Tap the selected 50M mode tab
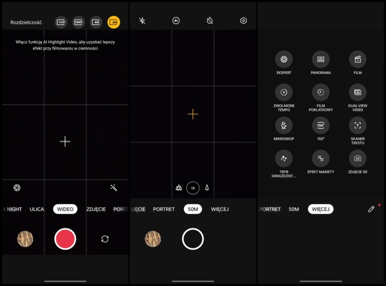Screen dimensions: 386x286 (193, 209)
